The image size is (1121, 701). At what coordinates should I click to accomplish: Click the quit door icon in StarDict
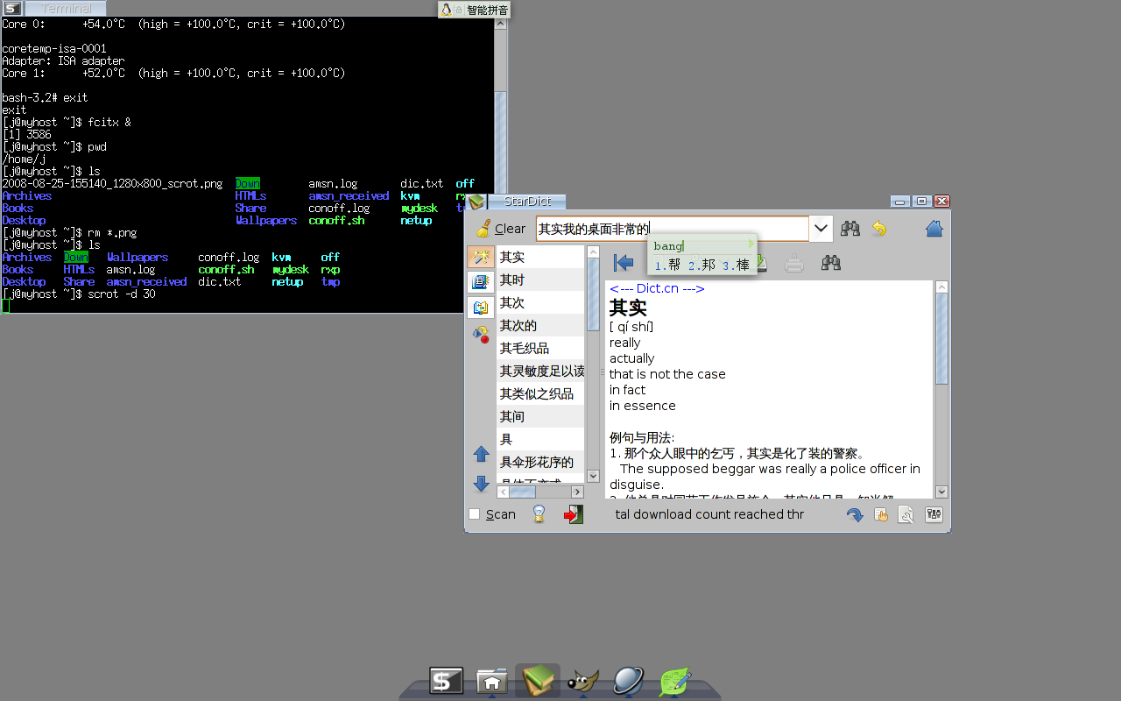[x=573, y=514]
